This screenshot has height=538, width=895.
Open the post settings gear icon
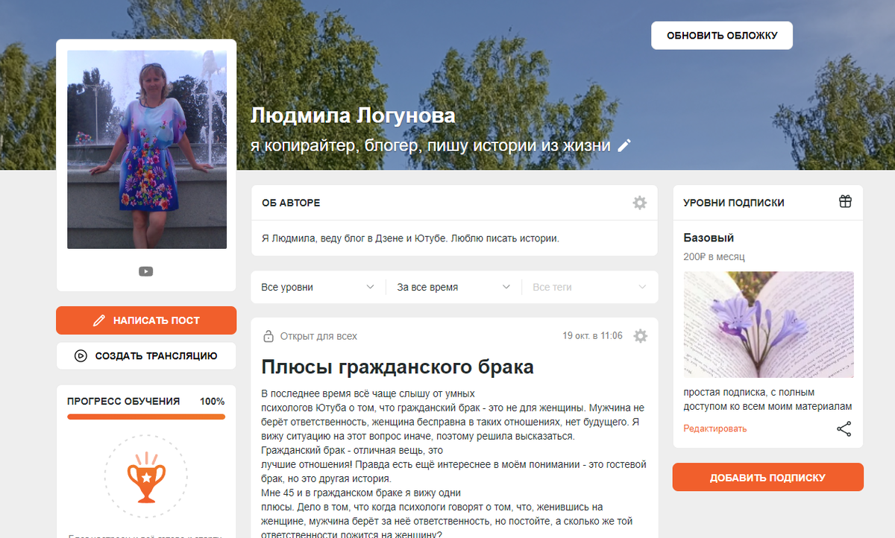[x=640, y=336]
